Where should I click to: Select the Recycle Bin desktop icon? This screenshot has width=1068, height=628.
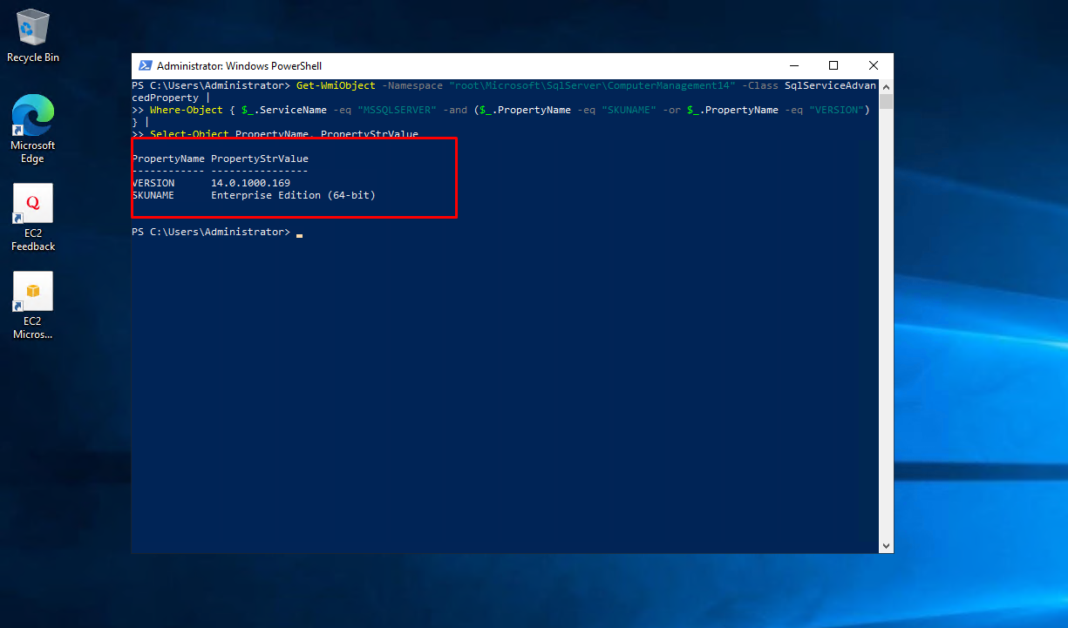[x=32, y=35]
